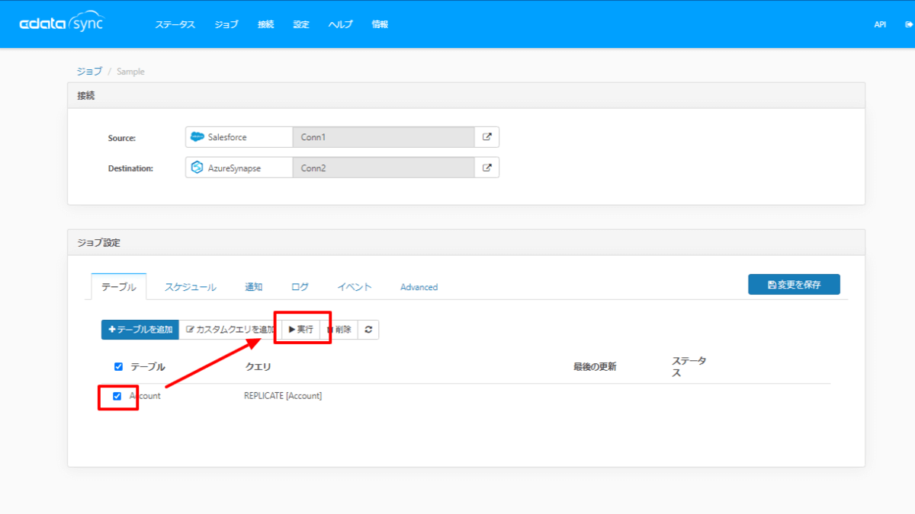Open the 情報 menu

click(x=380, y=24)
